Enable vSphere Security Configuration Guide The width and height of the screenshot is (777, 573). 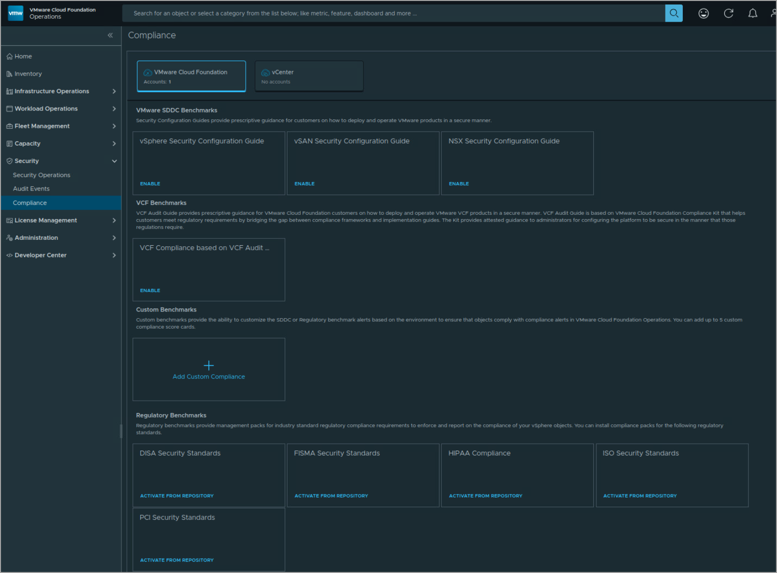pyautogui.click(x=150, y=184)
